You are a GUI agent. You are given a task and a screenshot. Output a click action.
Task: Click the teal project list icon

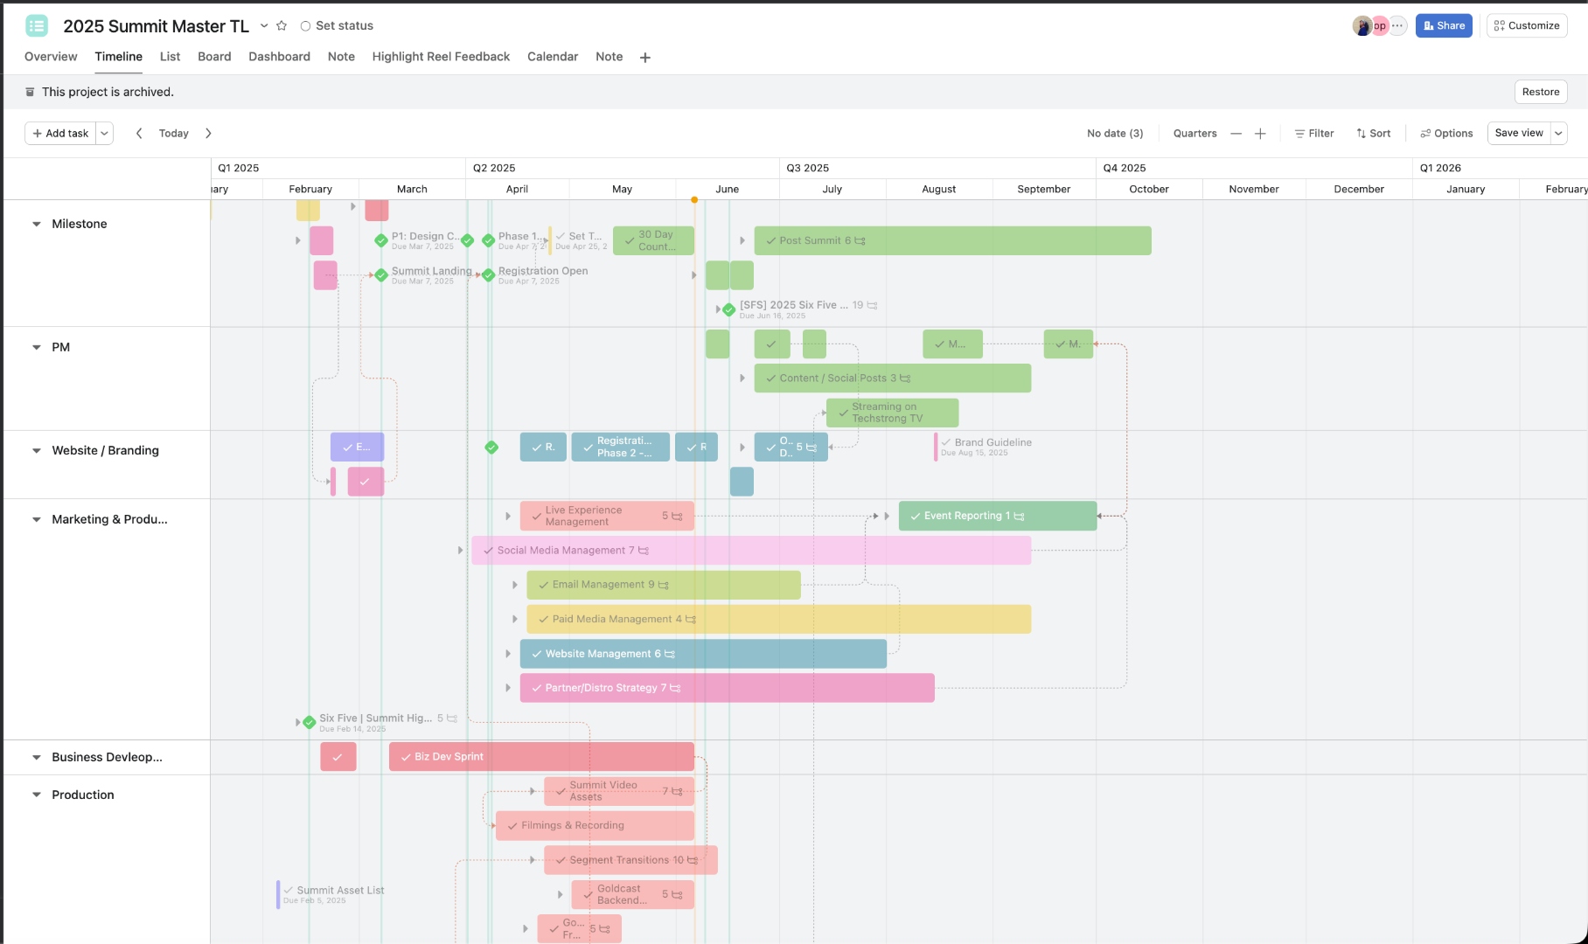click(37, 25)
